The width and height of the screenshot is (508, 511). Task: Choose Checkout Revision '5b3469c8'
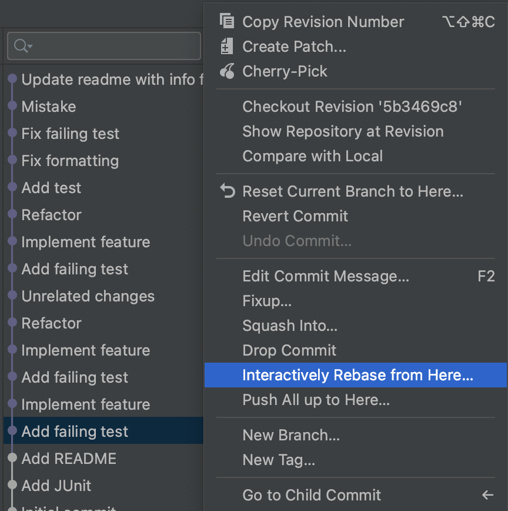[x=352, y=107]
